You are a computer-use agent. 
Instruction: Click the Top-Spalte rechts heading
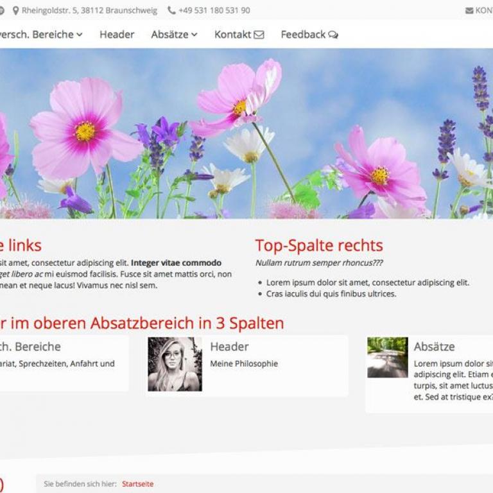[319, 245]
